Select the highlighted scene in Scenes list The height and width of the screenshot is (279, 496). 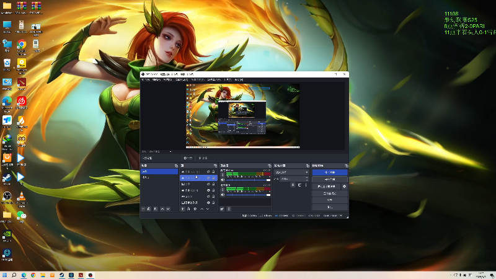point(159,172)
